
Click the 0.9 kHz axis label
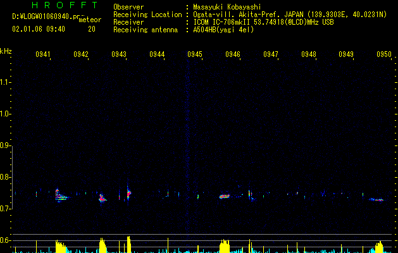click(5, 145)
